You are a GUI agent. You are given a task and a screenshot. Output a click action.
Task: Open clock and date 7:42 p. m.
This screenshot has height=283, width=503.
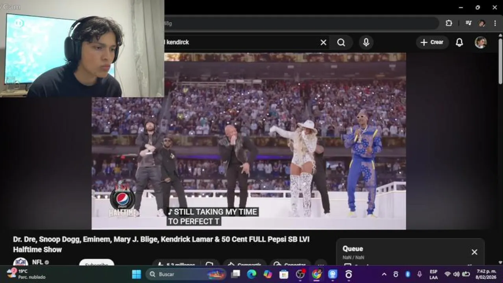click(x=486, y=274)
